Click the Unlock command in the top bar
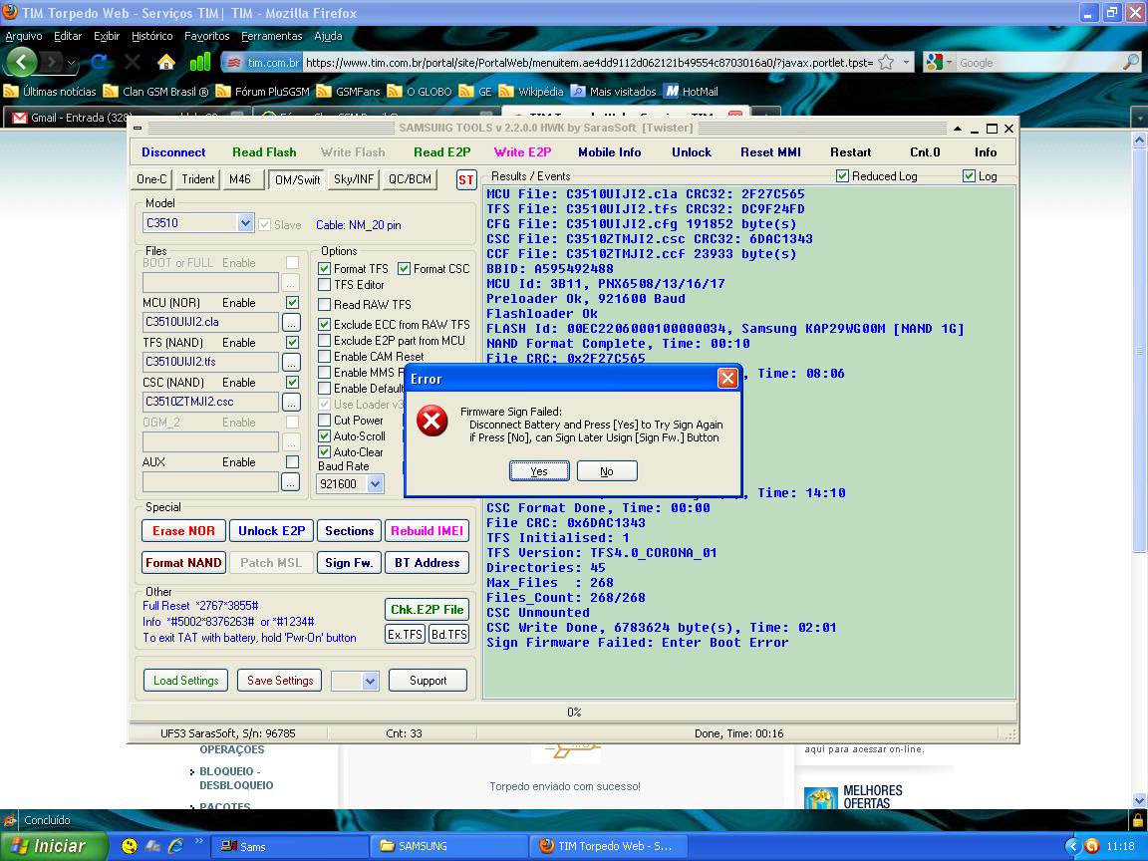Screen dimensions: 1148x861 click(x=692, y=152)
